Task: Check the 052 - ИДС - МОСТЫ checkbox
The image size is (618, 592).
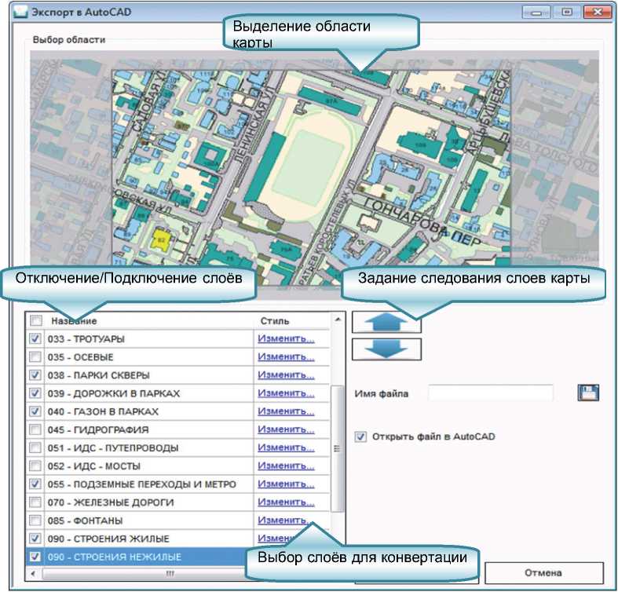Action: click(x=35, y=466)
